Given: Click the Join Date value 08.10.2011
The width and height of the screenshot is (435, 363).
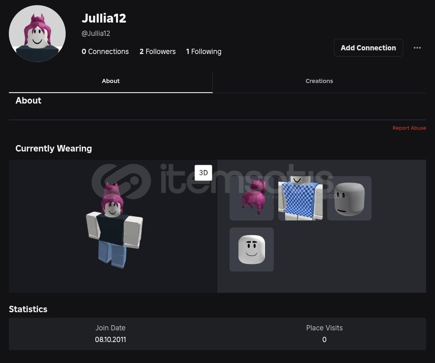Looking at the screenshot, I should [x=110, y=339].
